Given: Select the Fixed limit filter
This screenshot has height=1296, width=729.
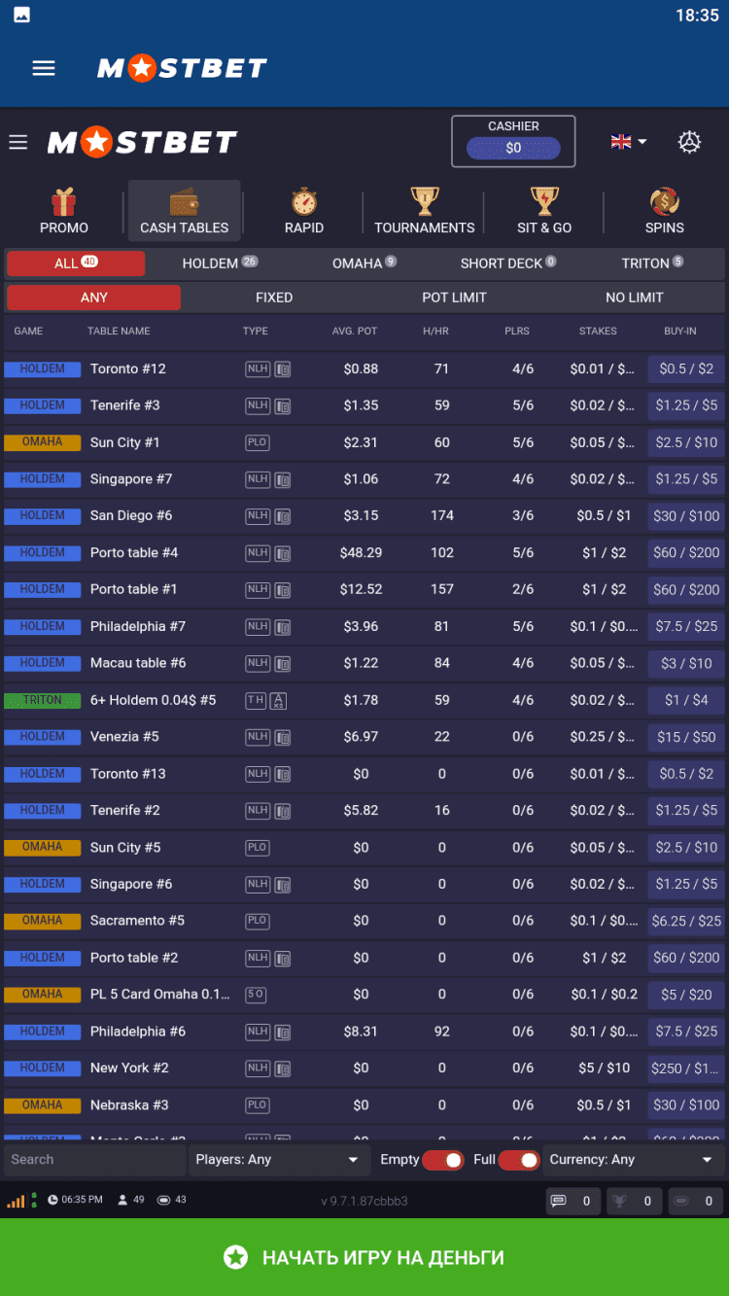Looking at the screenshot, I should click(274, 298).
